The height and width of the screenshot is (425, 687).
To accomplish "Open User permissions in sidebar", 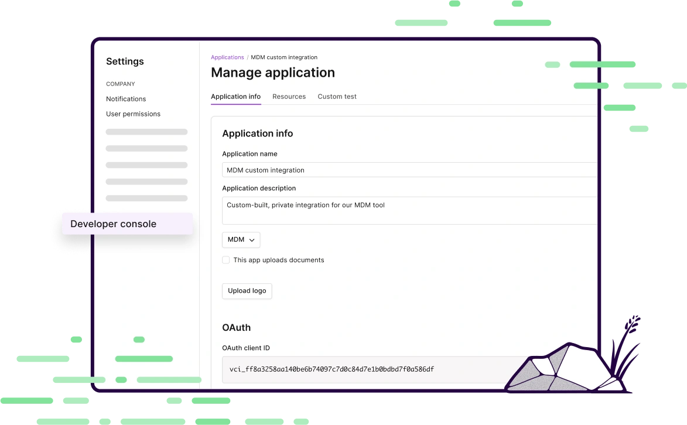I will (x=133, y=114).
